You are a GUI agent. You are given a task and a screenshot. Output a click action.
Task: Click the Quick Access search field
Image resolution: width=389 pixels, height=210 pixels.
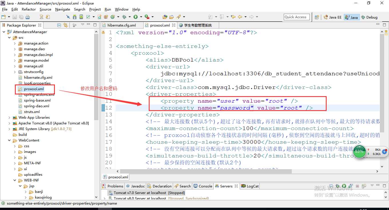coord(297,17)
